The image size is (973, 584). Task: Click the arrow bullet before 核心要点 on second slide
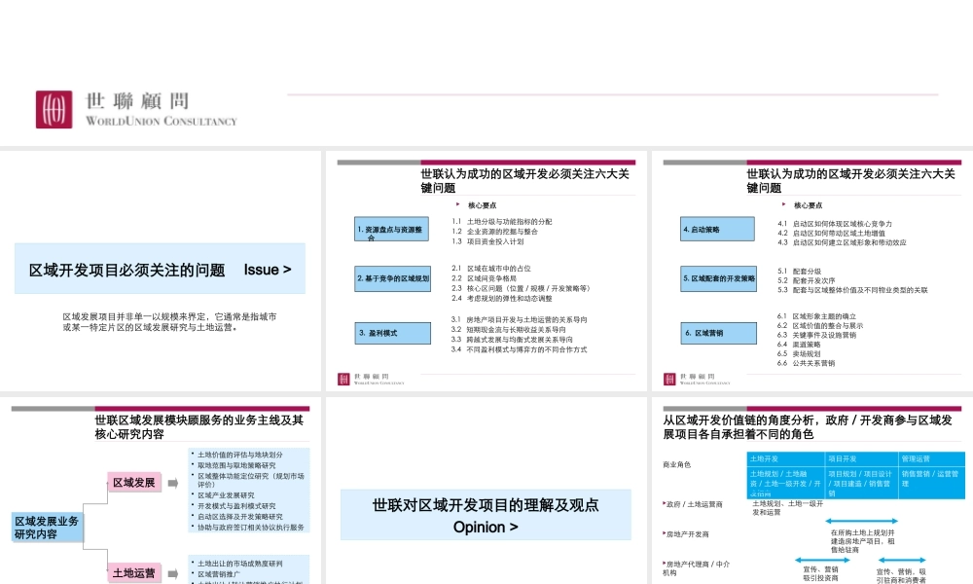tap(458, 205)
